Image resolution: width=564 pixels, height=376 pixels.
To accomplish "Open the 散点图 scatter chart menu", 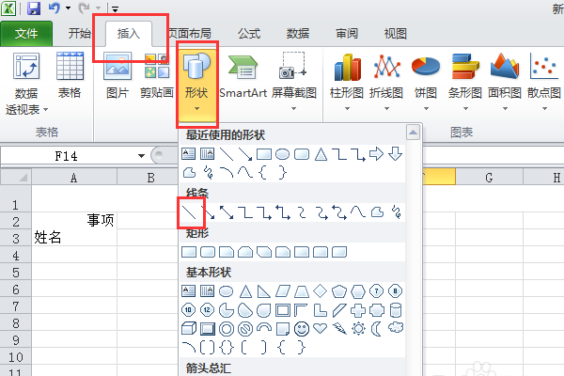I will [544, 82].
